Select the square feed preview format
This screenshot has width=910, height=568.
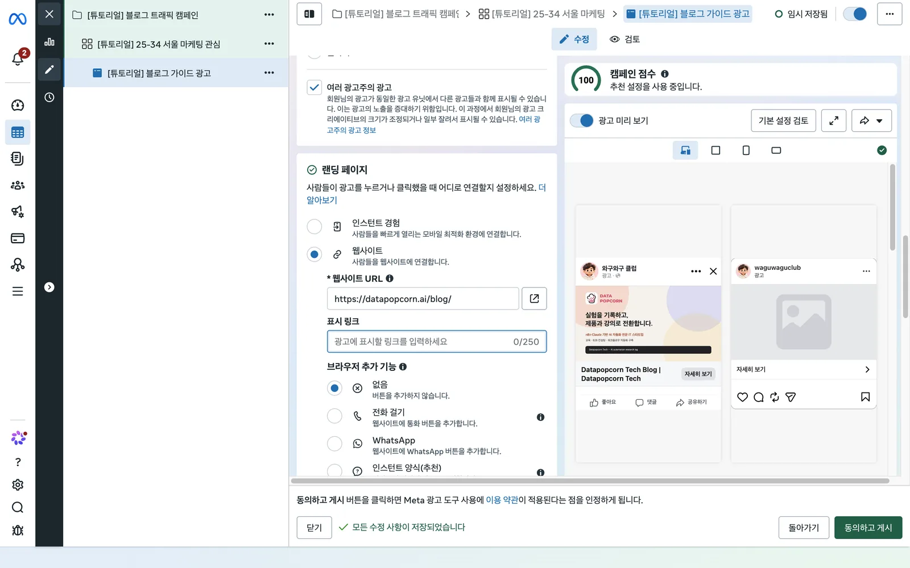click(715, 151)
